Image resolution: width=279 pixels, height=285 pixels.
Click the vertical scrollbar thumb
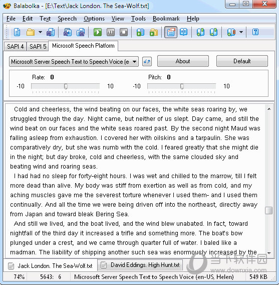pos(268,210)
